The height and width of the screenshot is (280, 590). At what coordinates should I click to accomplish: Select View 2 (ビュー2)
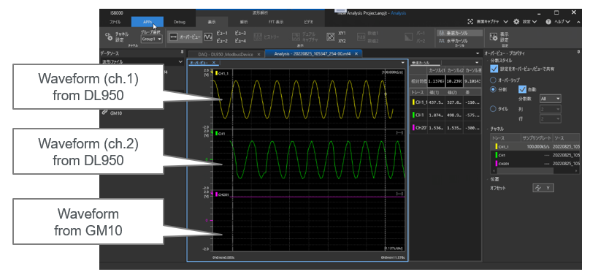point(222,41)
